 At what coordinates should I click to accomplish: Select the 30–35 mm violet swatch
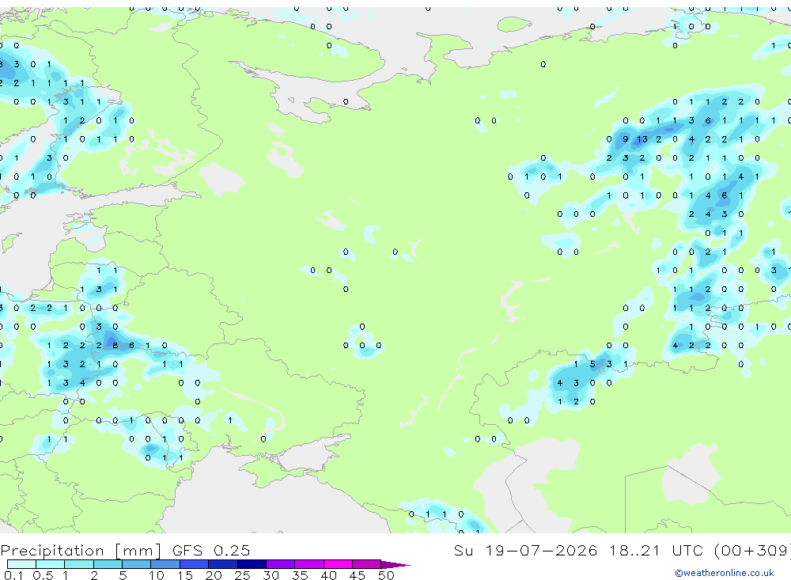click(280, 564)
